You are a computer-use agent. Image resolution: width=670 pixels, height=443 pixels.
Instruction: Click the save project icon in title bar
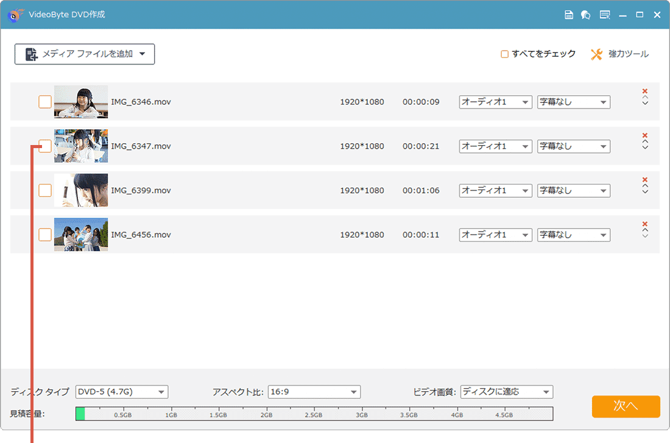click(x=569, y=15)
